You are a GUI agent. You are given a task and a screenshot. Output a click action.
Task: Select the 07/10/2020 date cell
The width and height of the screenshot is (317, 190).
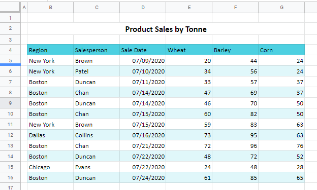143,71
